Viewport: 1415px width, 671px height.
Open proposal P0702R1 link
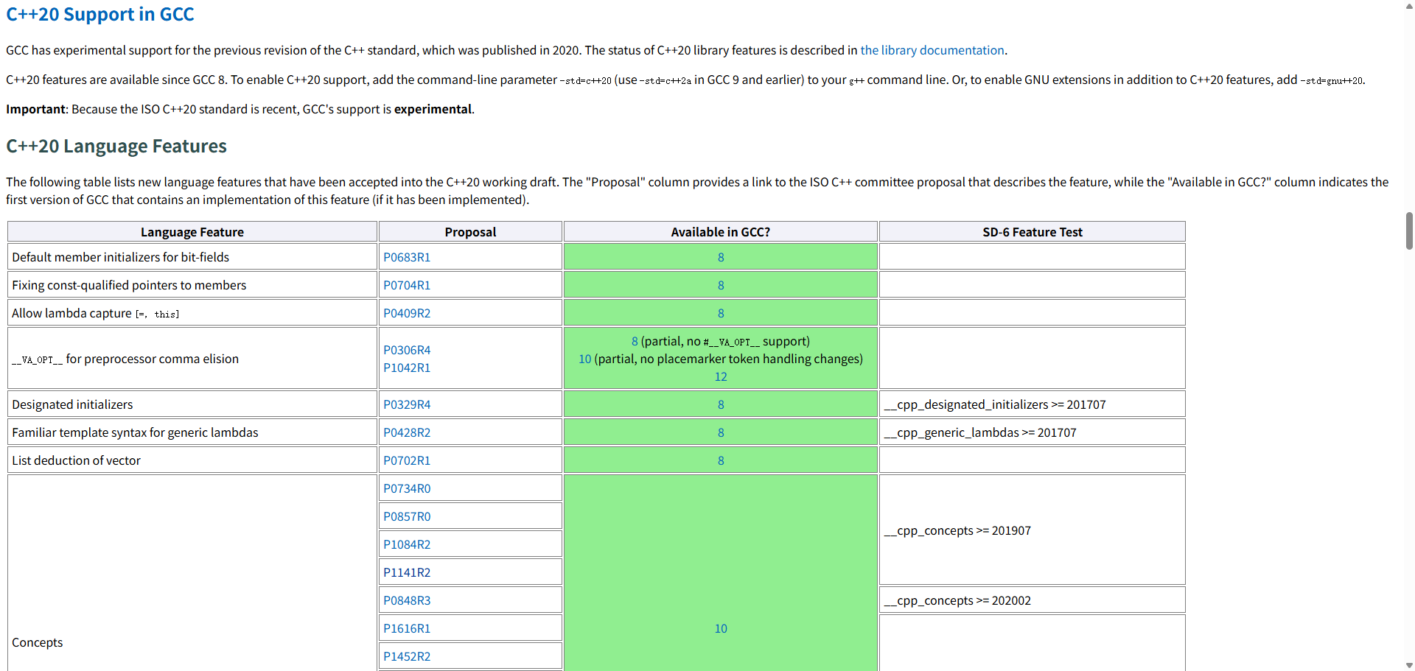[407, 460]
